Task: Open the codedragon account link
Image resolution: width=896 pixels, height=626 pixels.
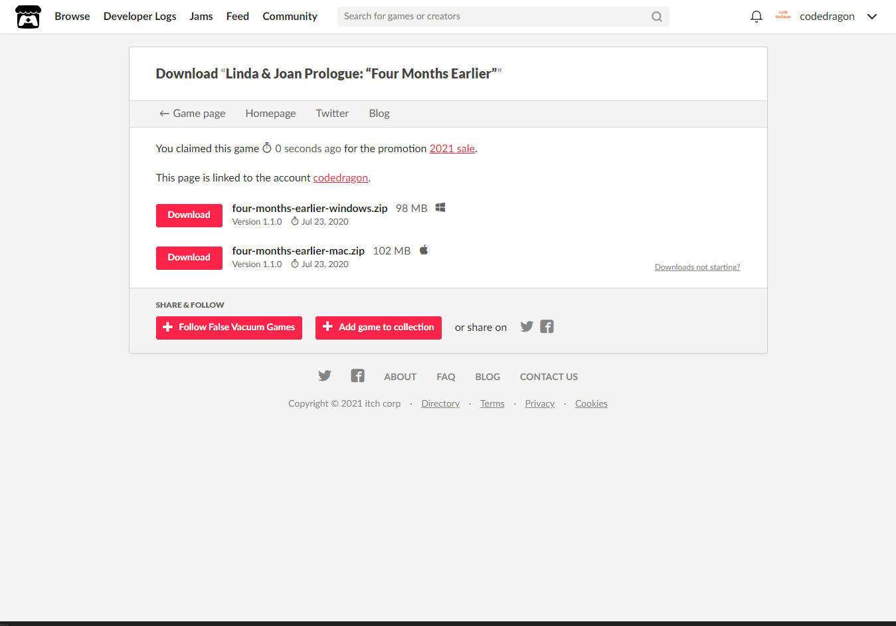Action: pyautogui.click(x=341, y=178)
